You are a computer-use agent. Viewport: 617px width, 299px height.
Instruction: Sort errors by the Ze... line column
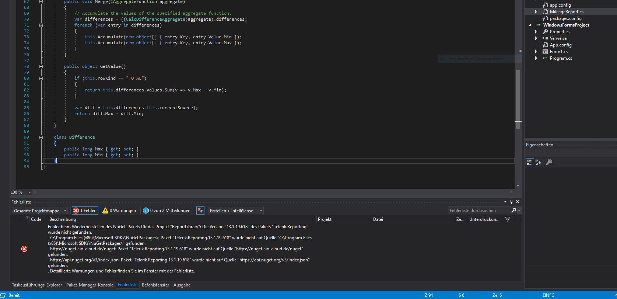point(461,219)
